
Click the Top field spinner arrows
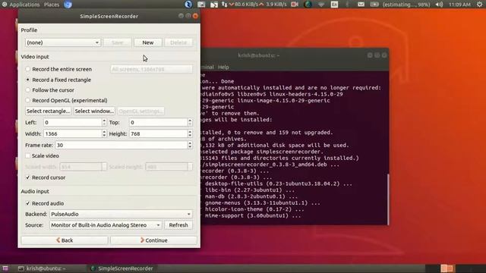(x=190, y=122)
